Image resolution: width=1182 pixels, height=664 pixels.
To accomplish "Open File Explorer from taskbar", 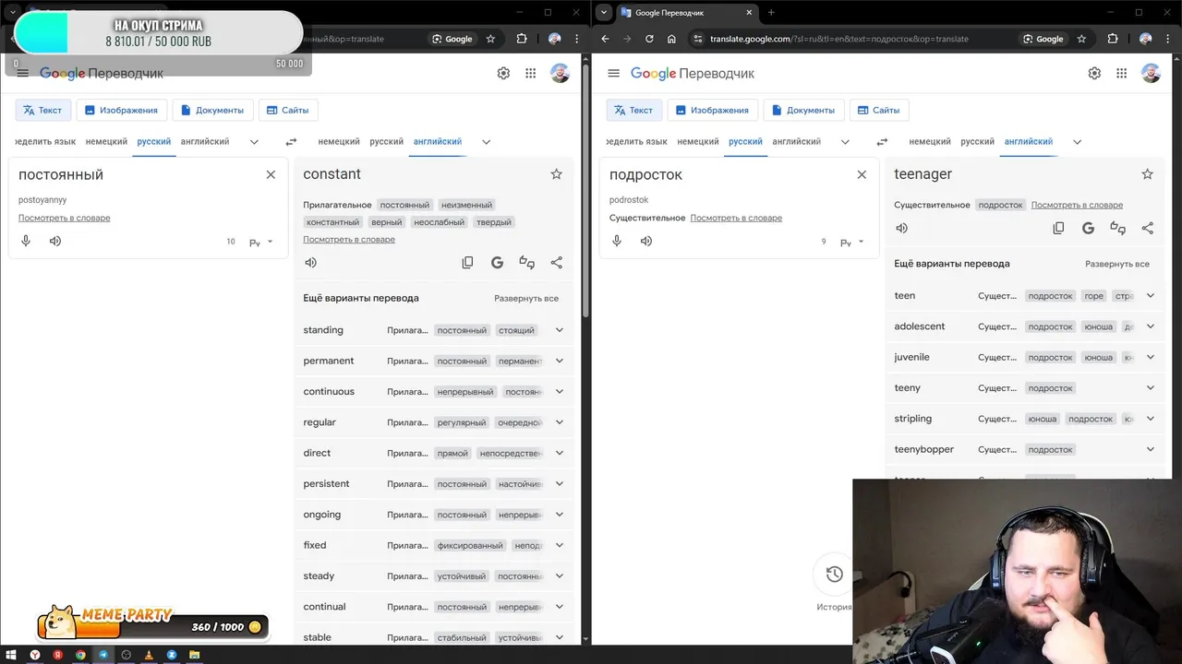I will (x=195, y=655).
